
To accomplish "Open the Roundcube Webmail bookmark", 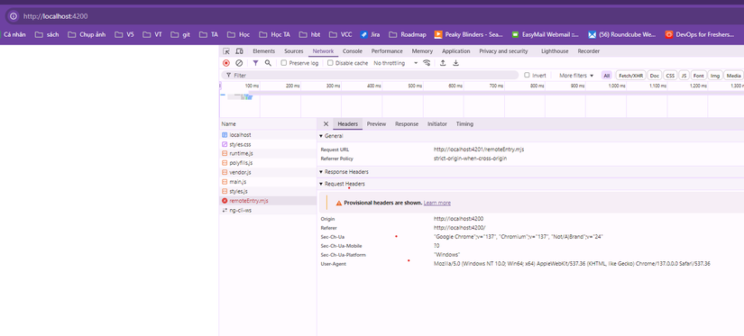I will 622,34.
